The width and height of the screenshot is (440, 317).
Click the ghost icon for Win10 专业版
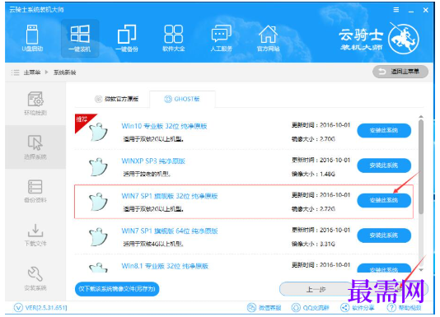[98, 132]
